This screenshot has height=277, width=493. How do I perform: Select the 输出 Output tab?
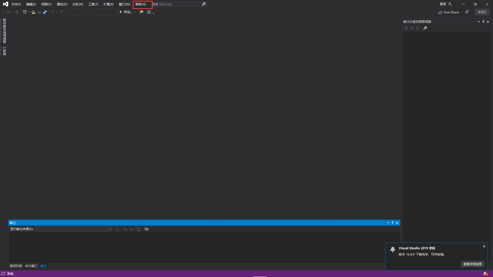pos(43,266)
